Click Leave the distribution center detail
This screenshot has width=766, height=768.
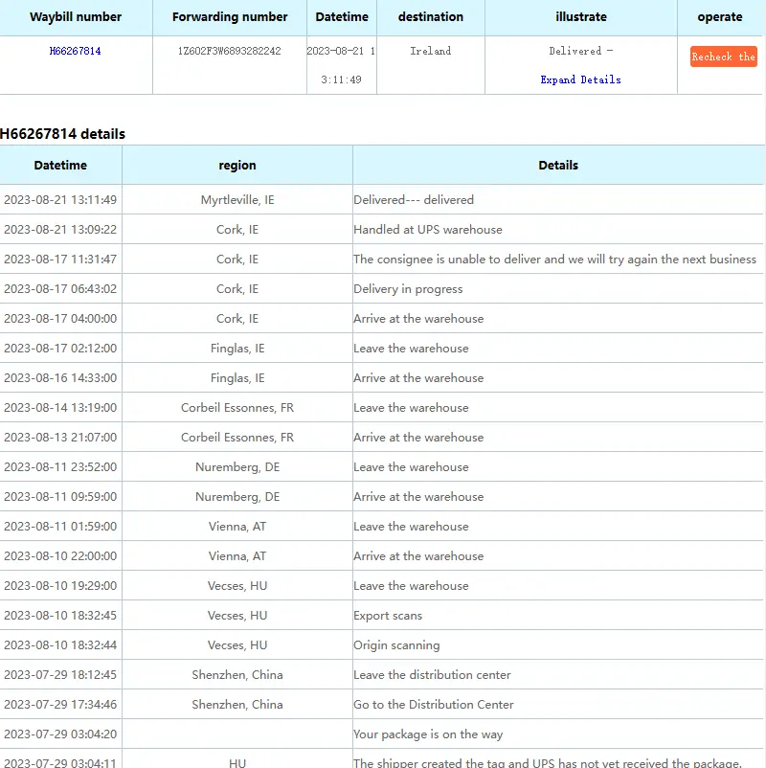coord(432,675)
